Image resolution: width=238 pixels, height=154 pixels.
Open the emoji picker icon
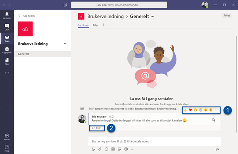tap(106, 149)
